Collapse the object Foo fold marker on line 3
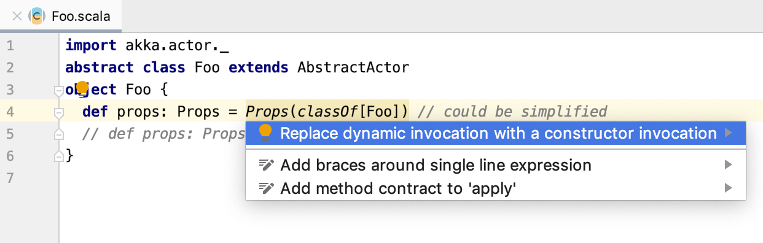Image resolution: width=763 pixels, height=243 pixels. (58, 91)
